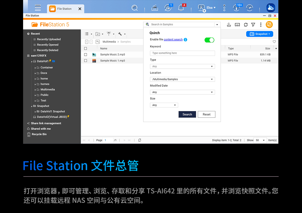This screenshot has height=213, width=302.
Task: Open the filter funnel icon
Action: tap(253, 25)
